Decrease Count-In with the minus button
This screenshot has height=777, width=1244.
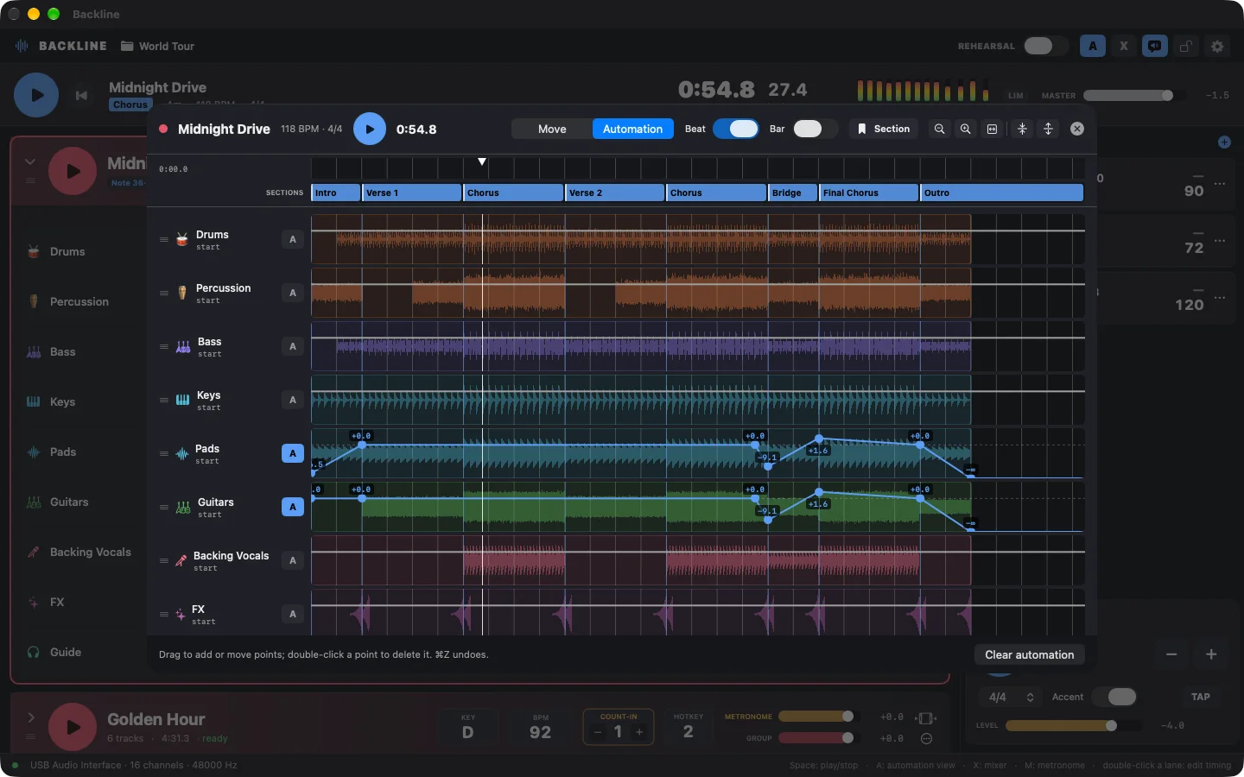[597, 732]
